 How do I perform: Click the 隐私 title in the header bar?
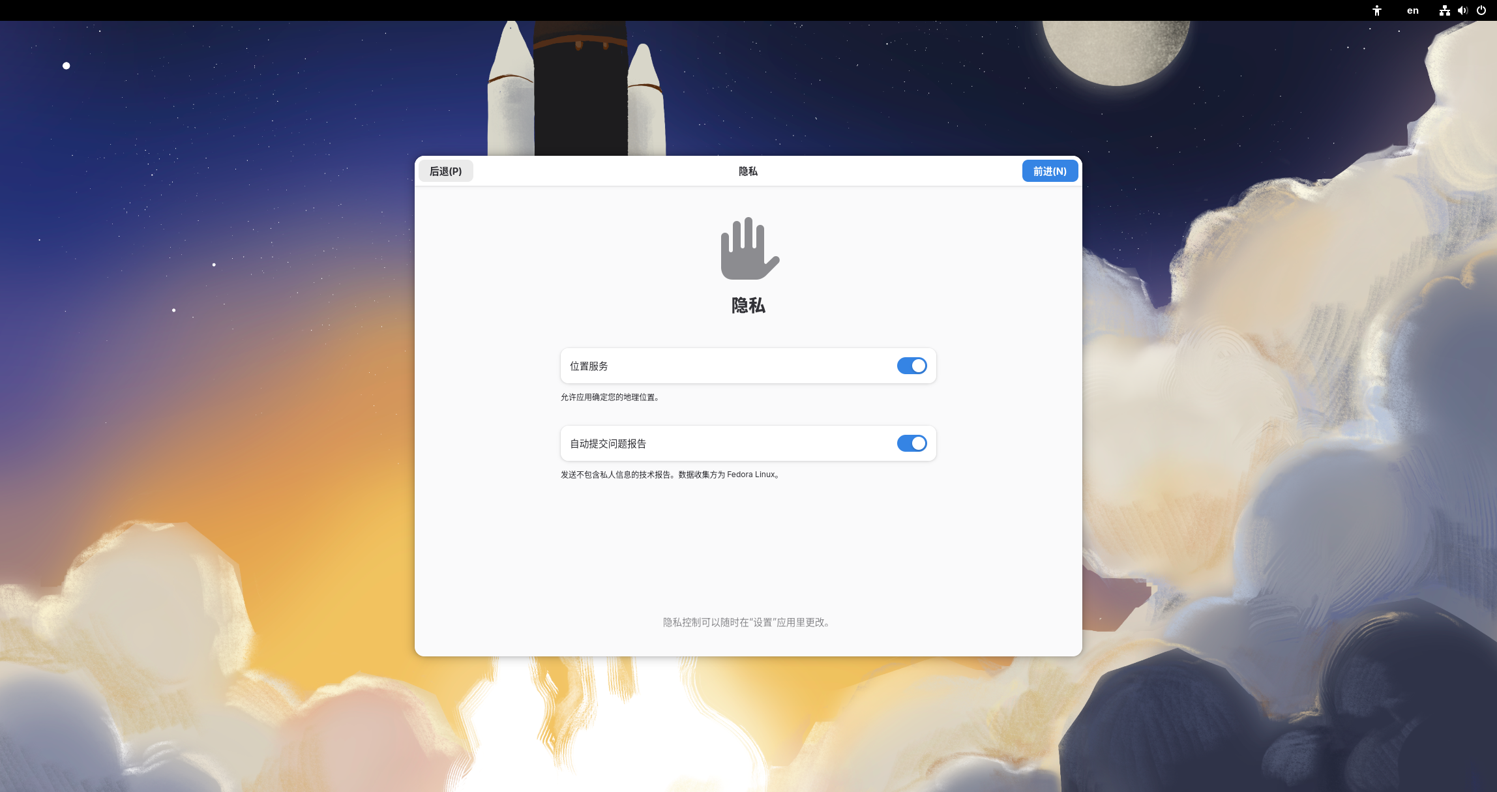tap(748, 171)
